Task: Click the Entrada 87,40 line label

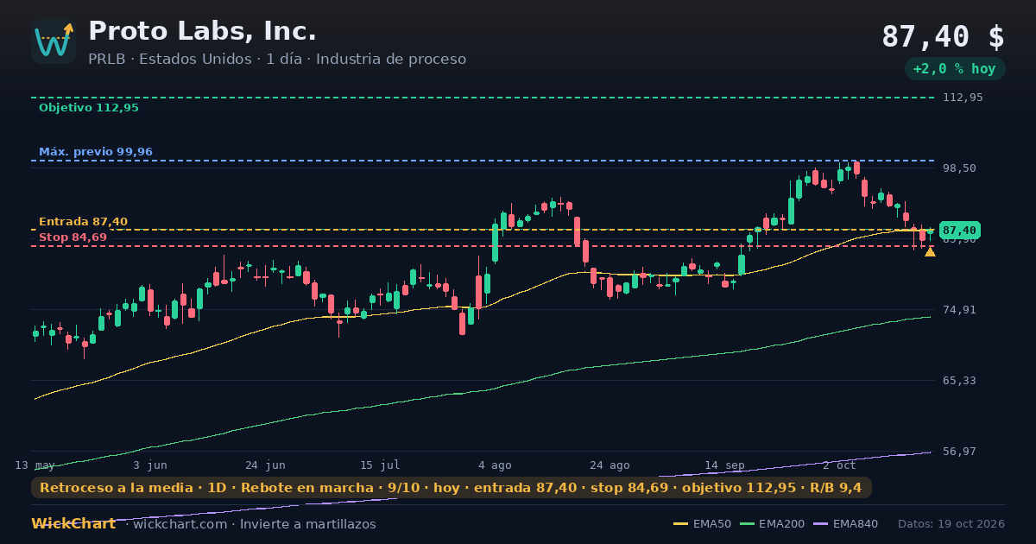Action: (83, 222)
